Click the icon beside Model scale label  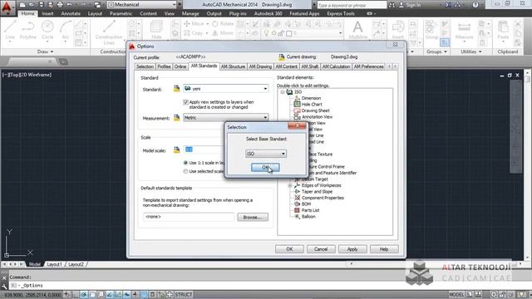pos(176,149)
